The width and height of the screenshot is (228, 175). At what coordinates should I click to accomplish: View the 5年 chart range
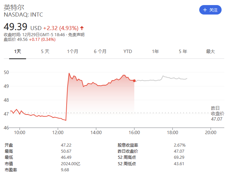[183, 51]
